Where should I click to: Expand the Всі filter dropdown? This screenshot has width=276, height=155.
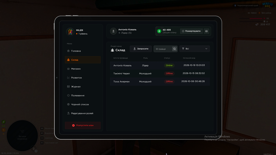pos(194,49)
